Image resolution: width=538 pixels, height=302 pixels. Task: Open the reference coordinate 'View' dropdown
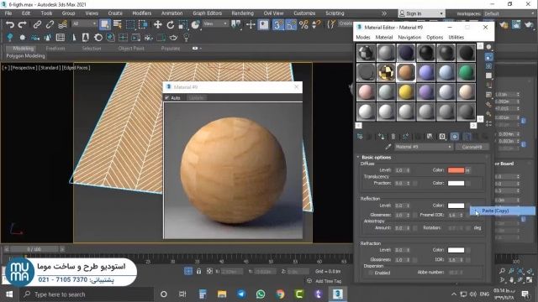tap(215, 23)
